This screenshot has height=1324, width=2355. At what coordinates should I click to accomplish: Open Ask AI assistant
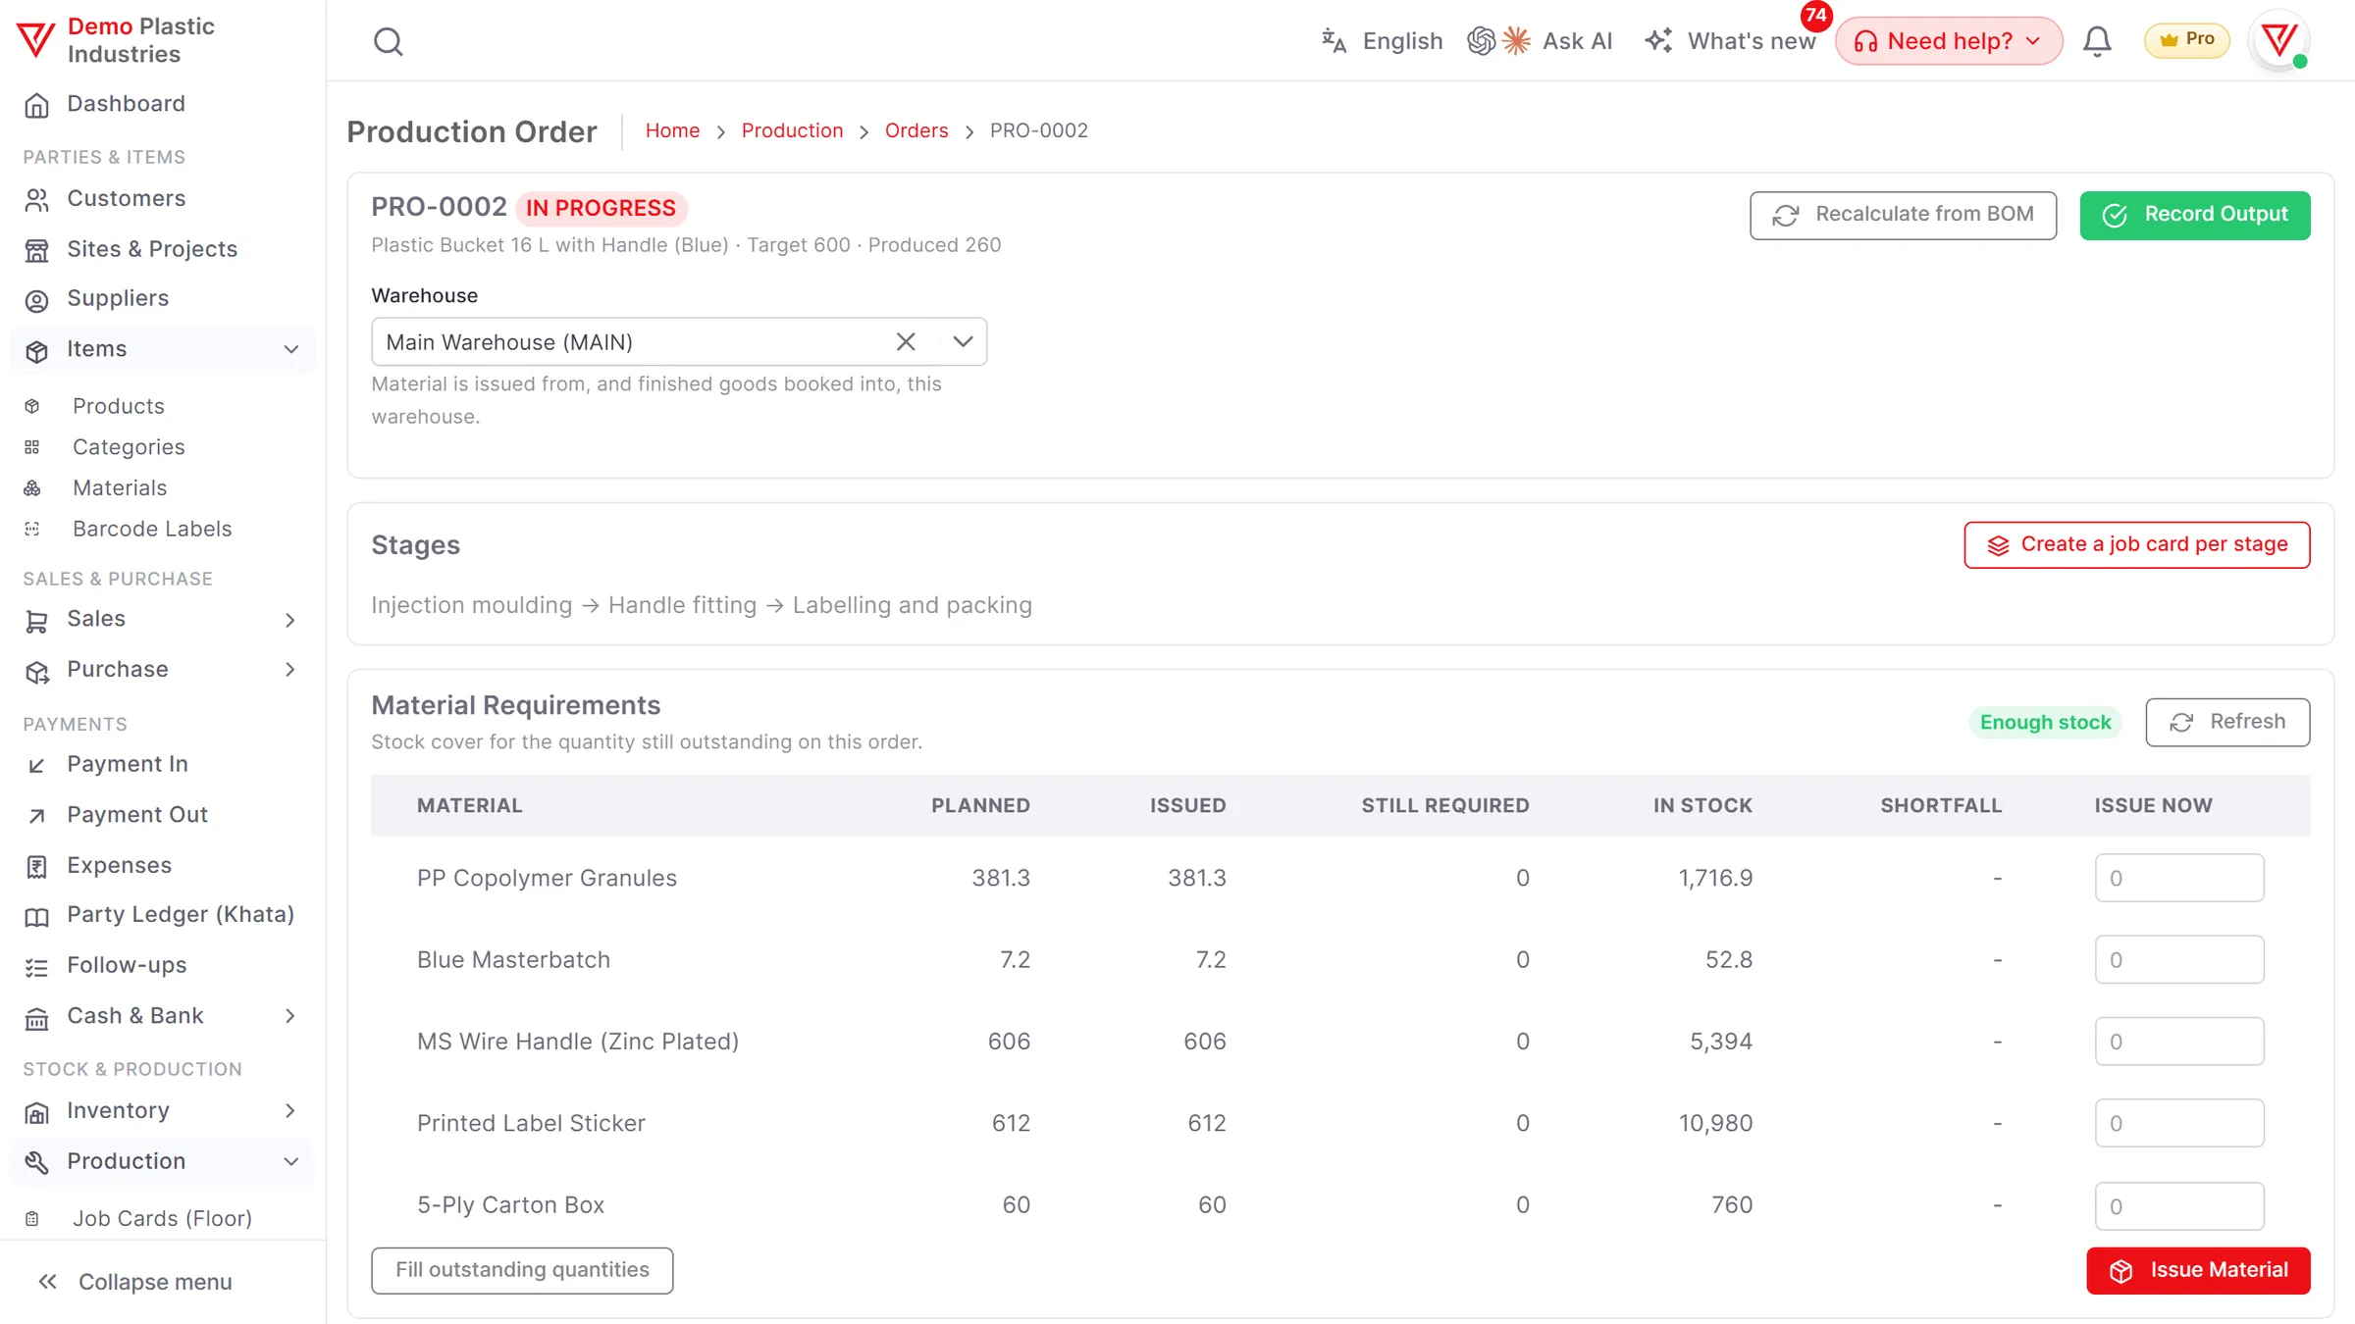(x=1541, y=41)
